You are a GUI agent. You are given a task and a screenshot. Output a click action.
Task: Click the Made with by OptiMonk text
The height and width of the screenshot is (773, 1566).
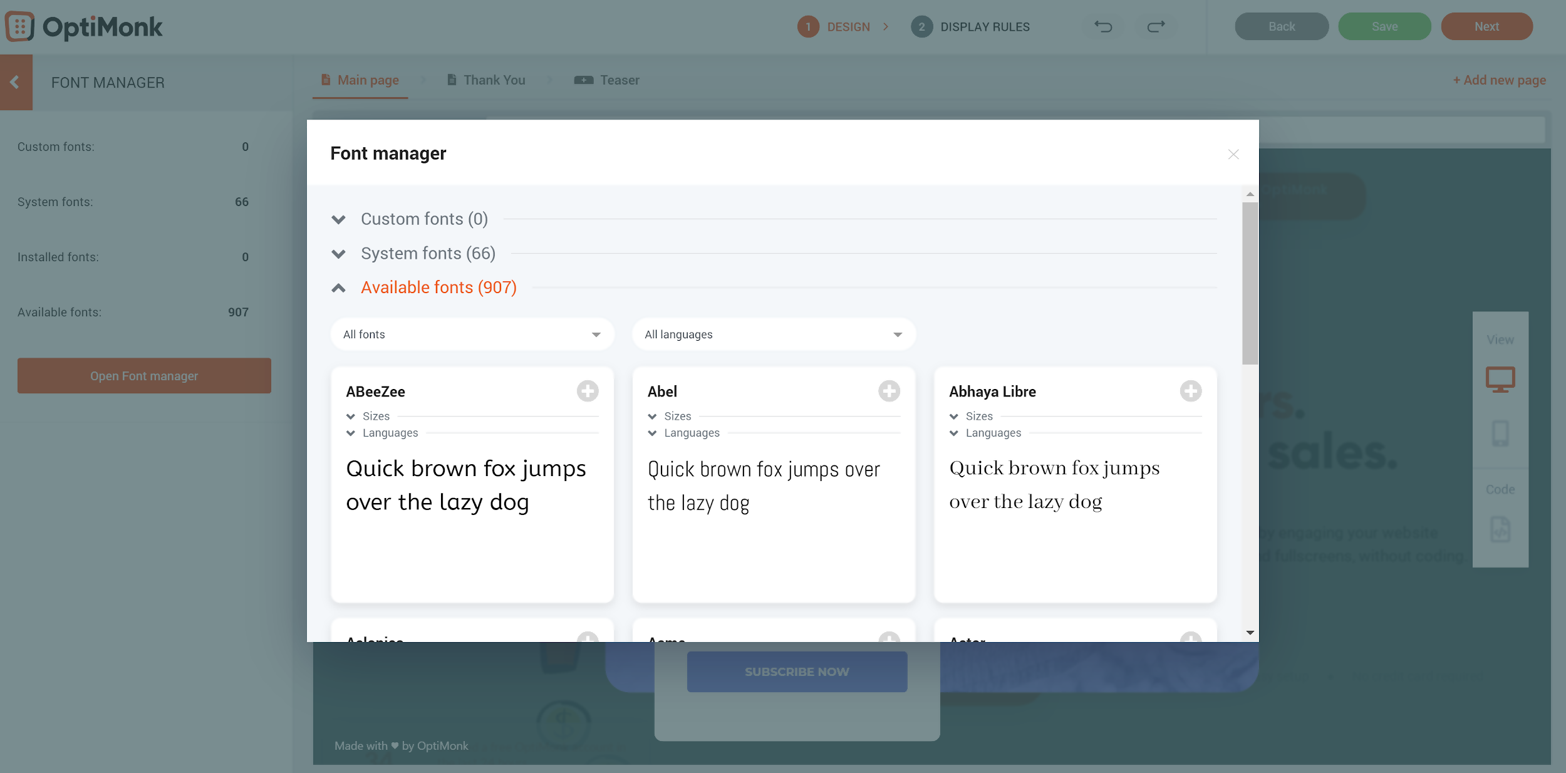pyautogui.click(x=401, y=745)
